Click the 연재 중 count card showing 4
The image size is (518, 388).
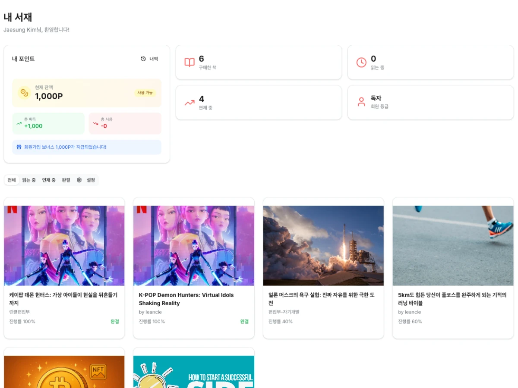tap(259, 103)
